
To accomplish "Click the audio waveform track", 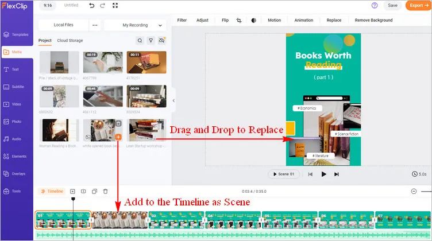I will tap(233, 235).
